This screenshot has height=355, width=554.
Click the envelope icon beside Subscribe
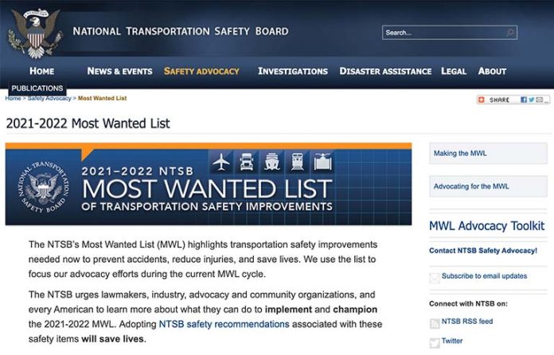tap(435, 278)
